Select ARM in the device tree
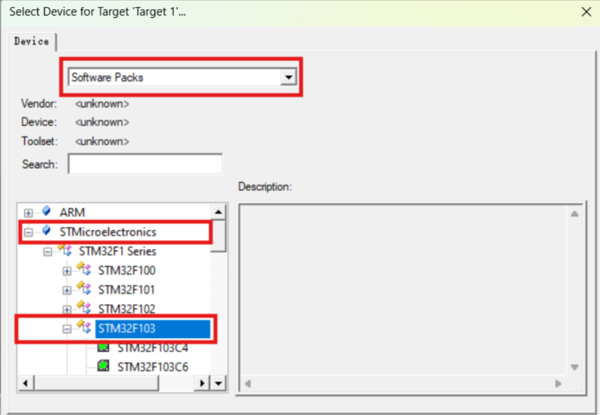This screenshot has height=415, width=600. click(x=73, y=213)
